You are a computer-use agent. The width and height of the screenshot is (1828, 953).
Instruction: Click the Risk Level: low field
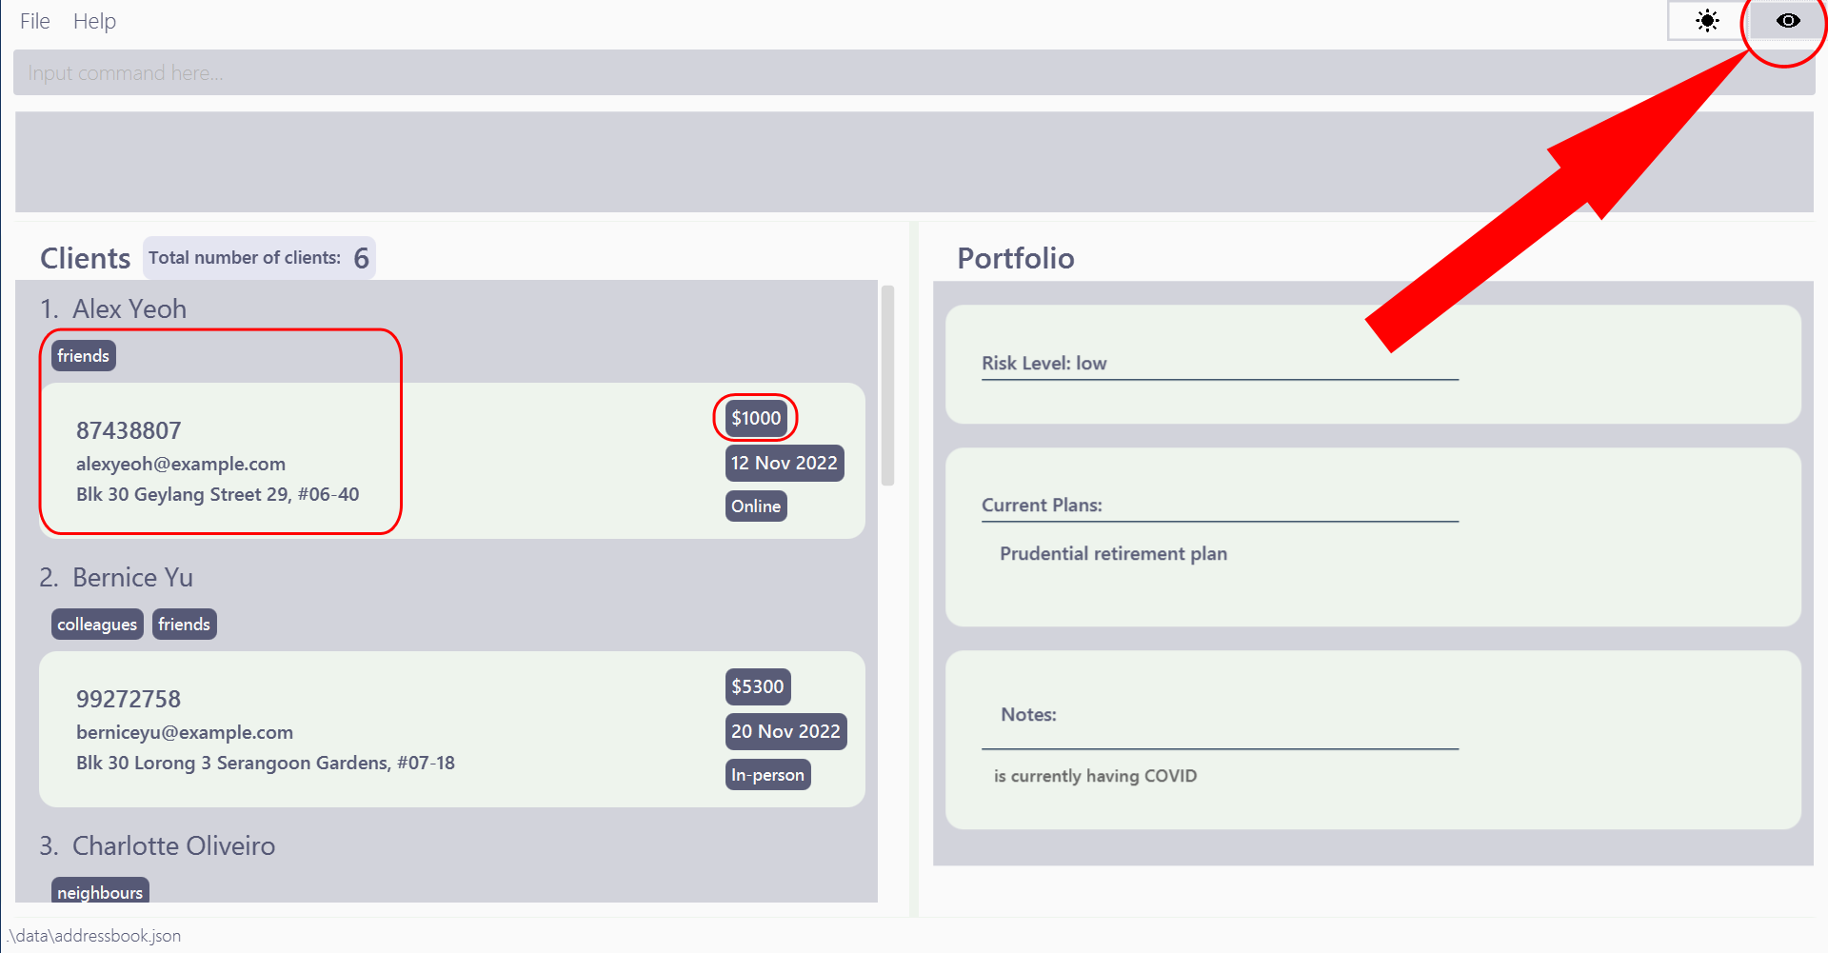pyautogui.click(x=1044, y=363)
